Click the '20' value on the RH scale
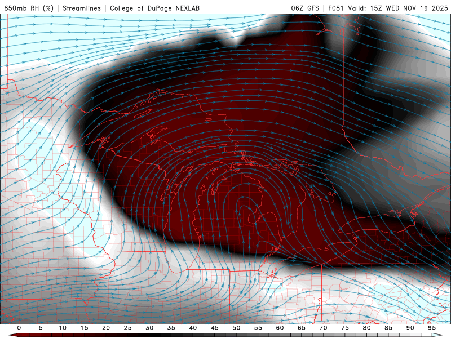Screen dimensions: 451x338 click(106, 328)
